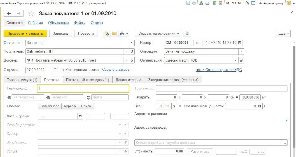Viewport: 296px width, 157px height.
Task: Click the Трек-номер input field
Action: (222, 89)
